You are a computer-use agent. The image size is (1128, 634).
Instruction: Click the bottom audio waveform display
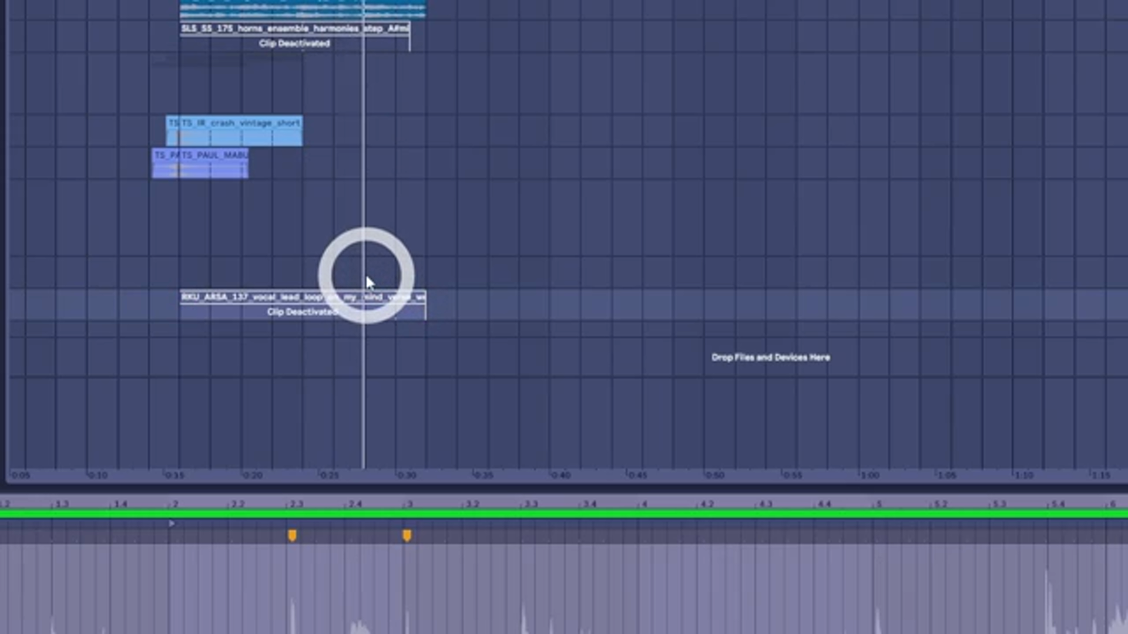(x=564, y=593)
